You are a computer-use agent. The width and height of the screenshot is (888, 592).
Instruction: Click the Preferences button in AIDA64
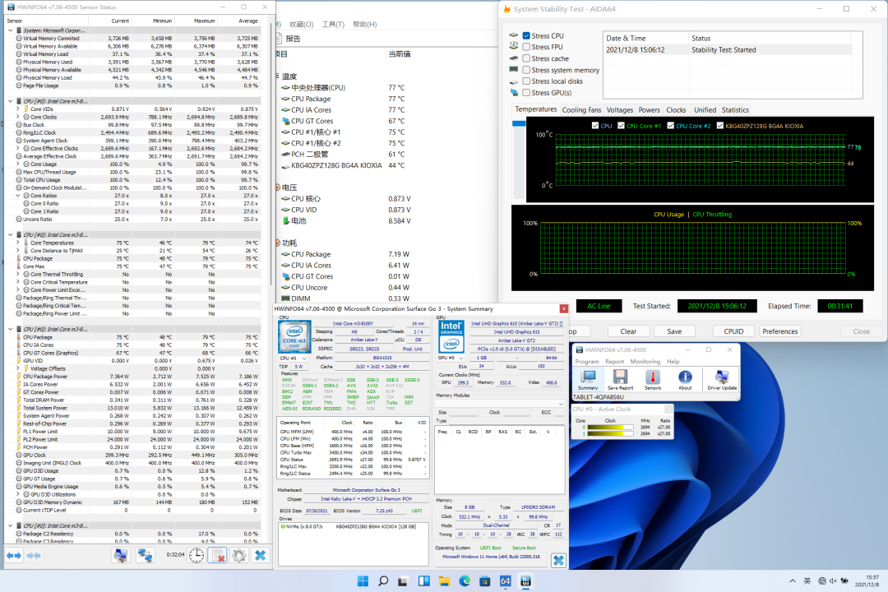(x=779, y=331)
